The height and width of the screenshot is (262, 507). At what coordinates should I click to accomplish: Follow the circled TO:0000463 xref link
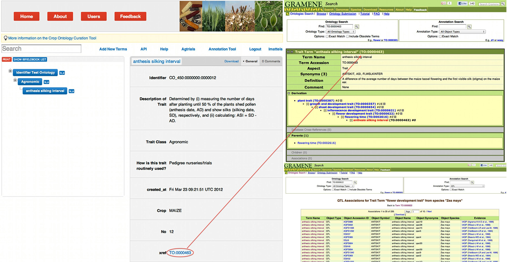pos(180,253)
